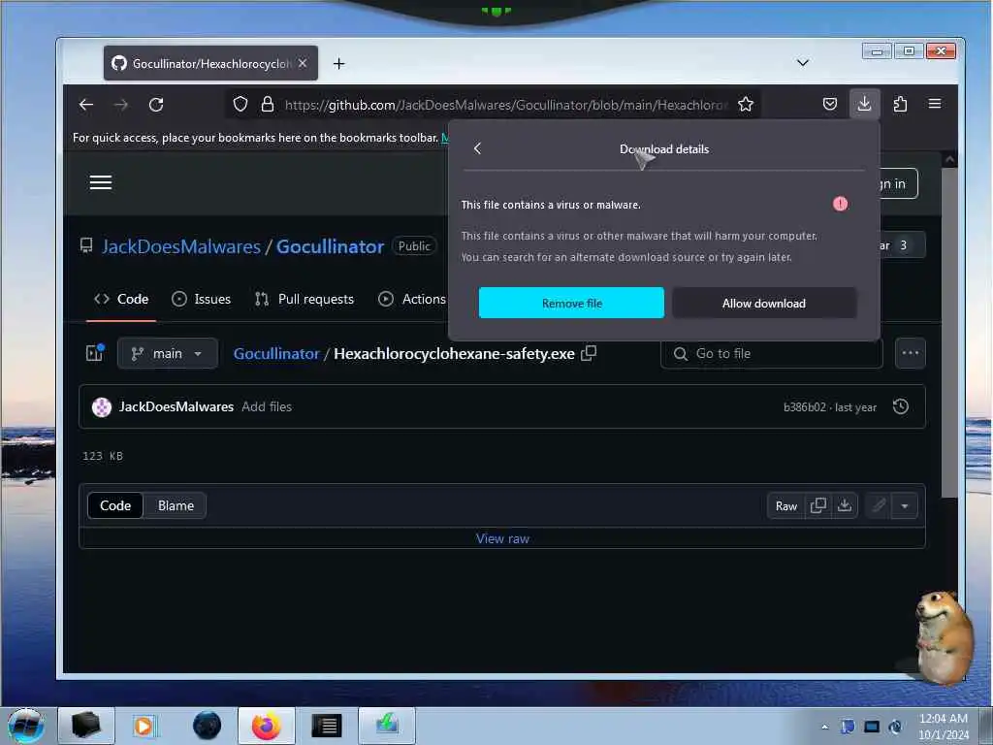Open Firefox from the taskbar
The image size is (993, 745).
click(x=267, y=726)
